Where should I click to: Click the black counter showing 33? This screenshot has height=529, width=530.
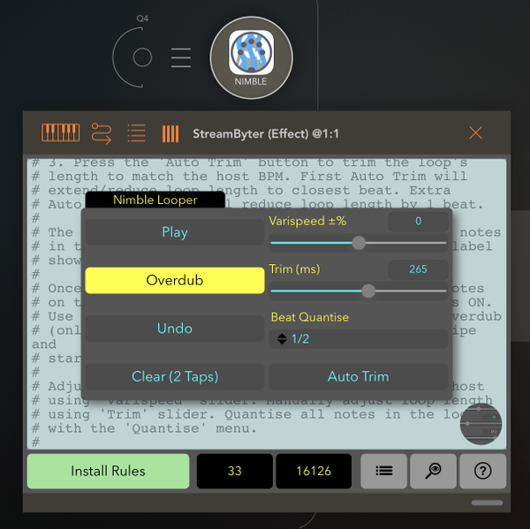tap(235, 471)
